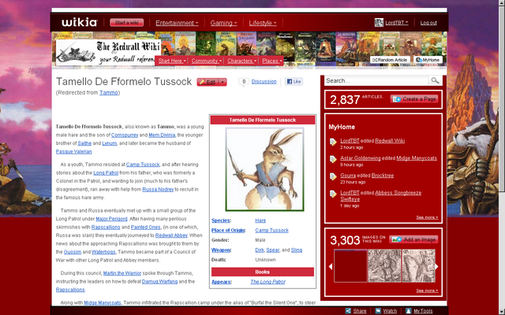Viewport: 505px width, 315px height.
Task: Open the Midge Manycoats link in MyHome
Action: (x=417, y=158)
